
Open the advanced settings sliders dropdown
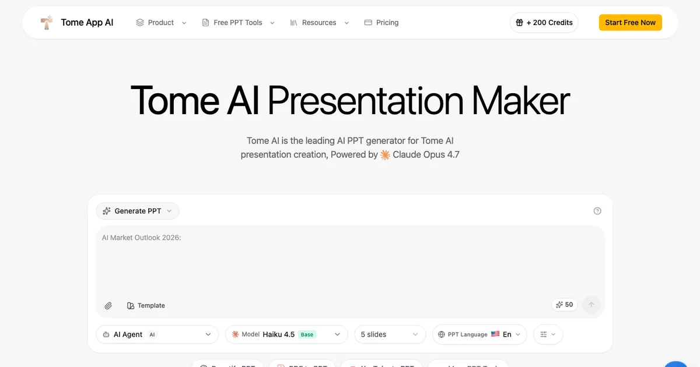pos(548,334)
